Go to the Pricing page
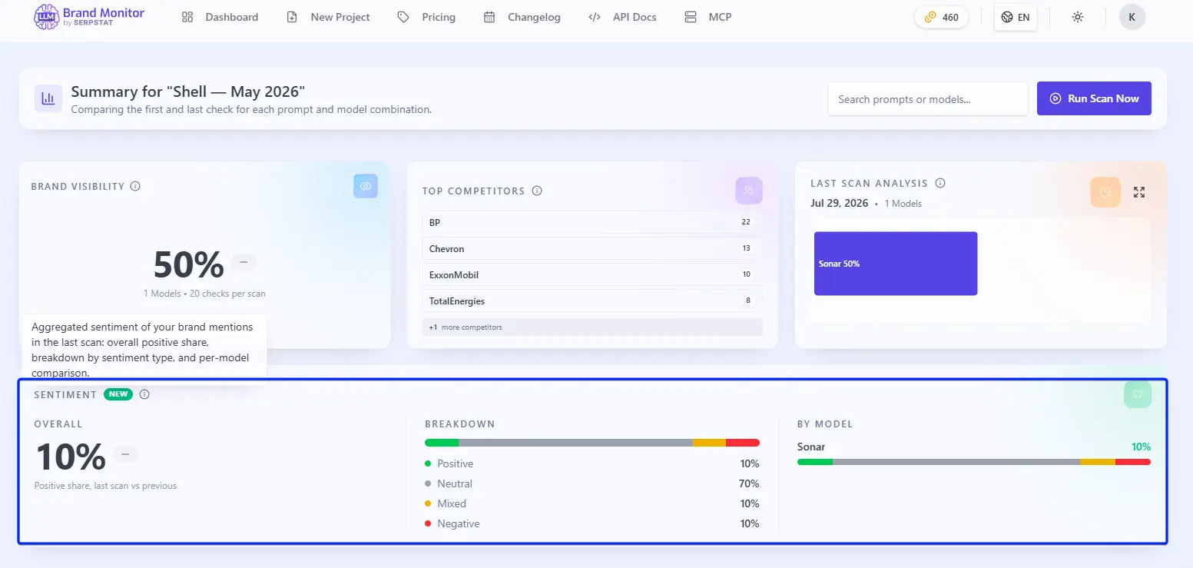 (x=426, y=17)
